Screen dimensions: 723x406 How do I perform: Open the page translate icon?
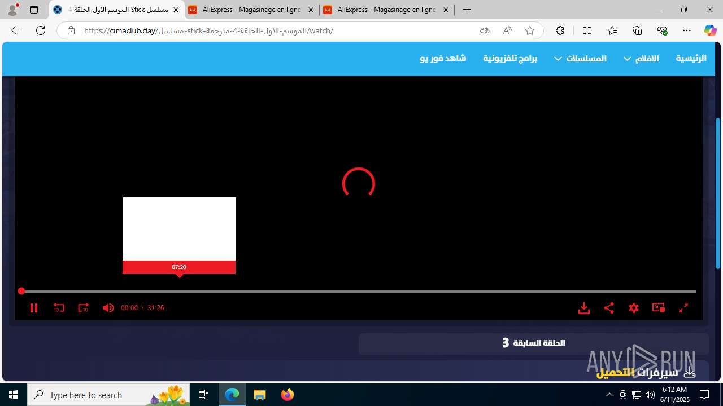(485, 30)
